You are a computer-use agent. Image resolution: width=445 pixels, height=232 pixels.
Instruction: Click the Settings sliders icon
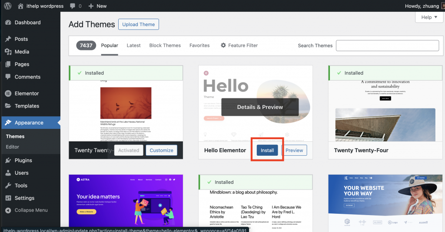[x=8, y=198]
